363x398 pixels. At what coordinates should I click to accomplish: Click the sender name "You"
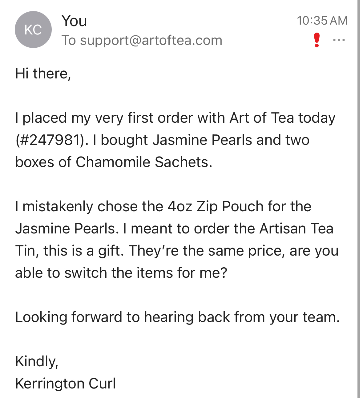(x=74, y=21)
